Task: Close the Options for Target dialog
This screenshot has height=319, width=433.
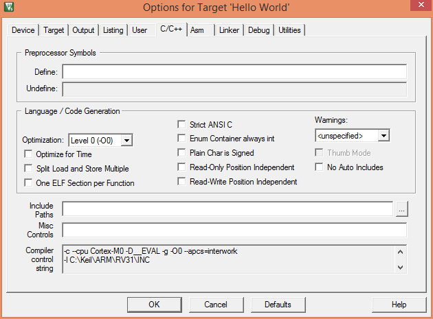Action: point(421,5)
